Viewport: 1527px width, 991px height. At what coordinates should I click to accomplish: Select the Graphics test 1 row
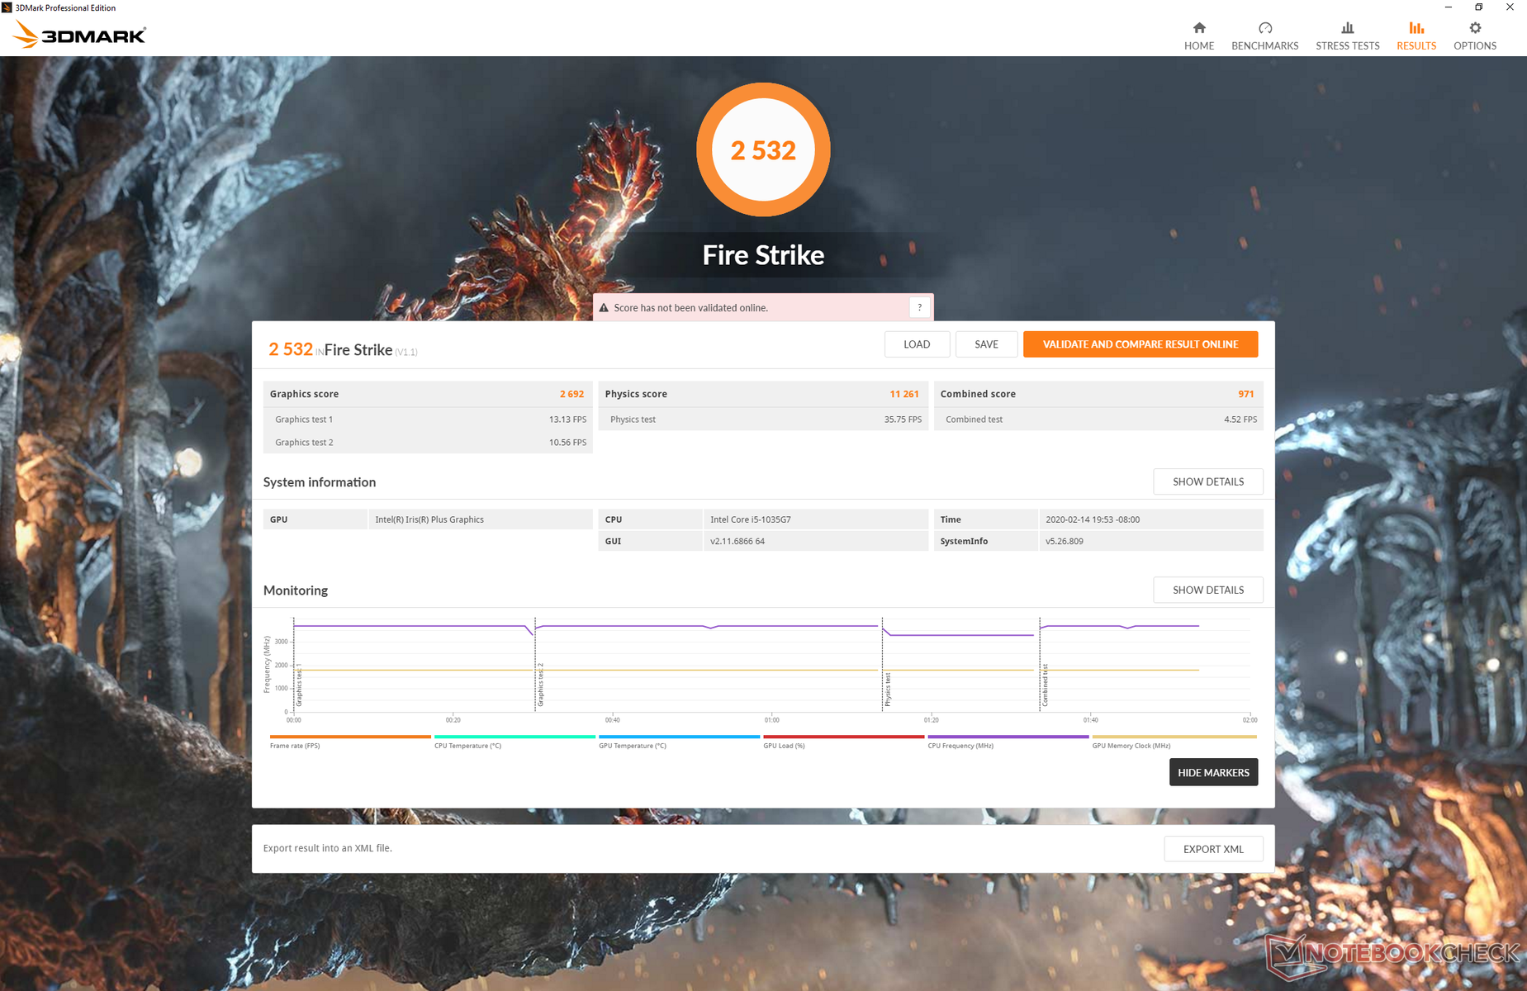[x=428, y=420]
